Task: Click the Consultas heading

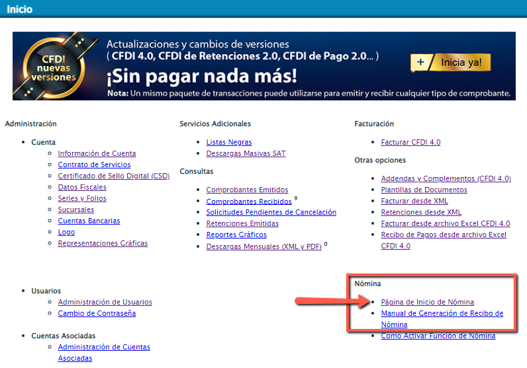Action: 196,171
